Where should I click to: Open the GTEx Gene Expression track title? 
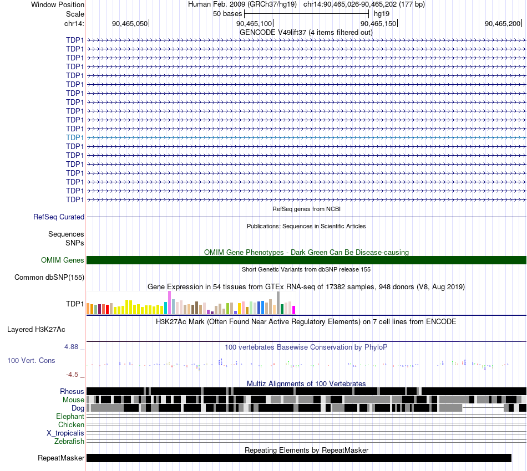306,287
